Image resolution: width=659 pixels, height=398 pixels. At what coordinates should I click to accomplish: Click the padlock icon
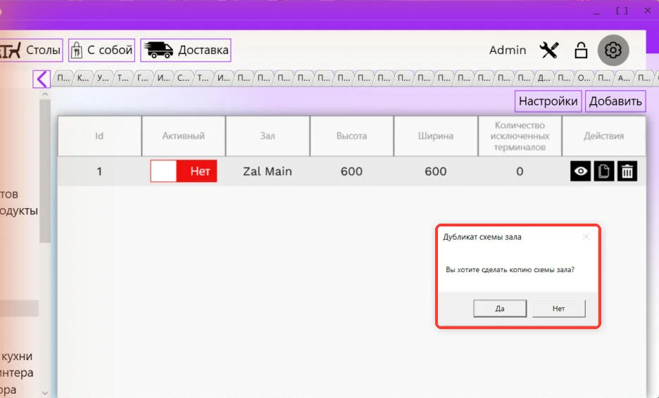(581, 50)
